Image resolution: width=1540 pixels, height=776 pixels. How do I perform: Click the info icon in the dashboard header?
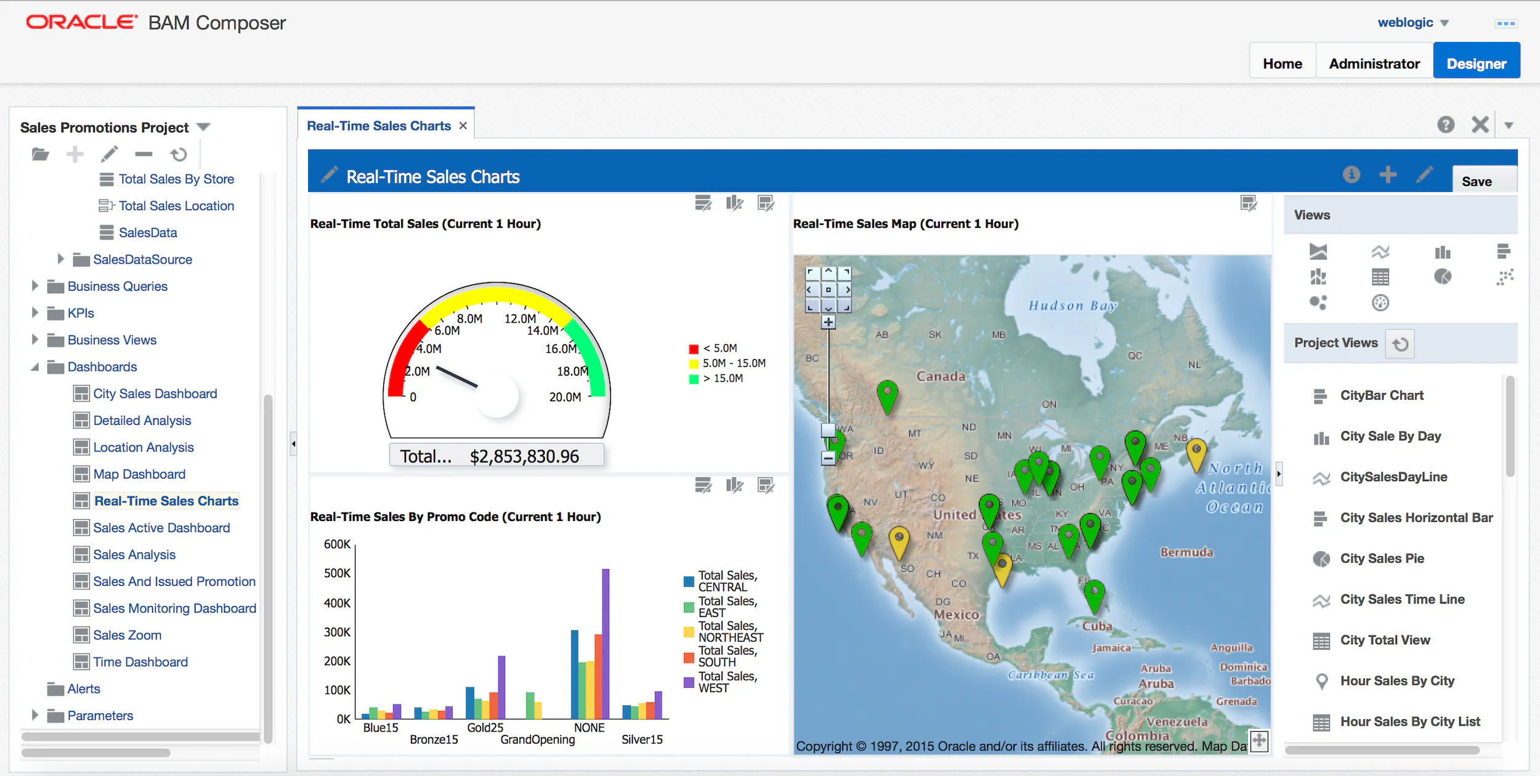[1351, 175]
